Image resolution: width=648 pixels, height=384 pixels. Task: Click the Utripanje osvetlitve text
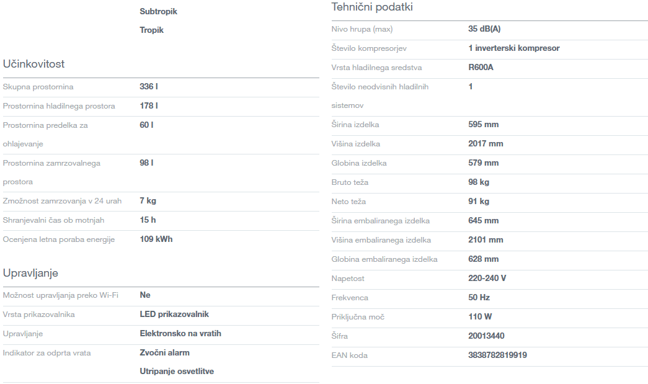[177, 372]
